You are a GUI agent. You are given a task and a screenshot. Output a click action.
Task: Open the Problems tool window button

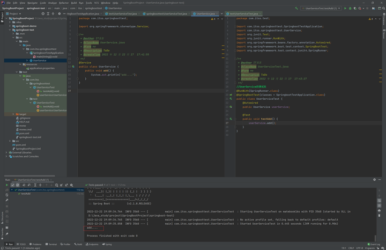point(35,244)
